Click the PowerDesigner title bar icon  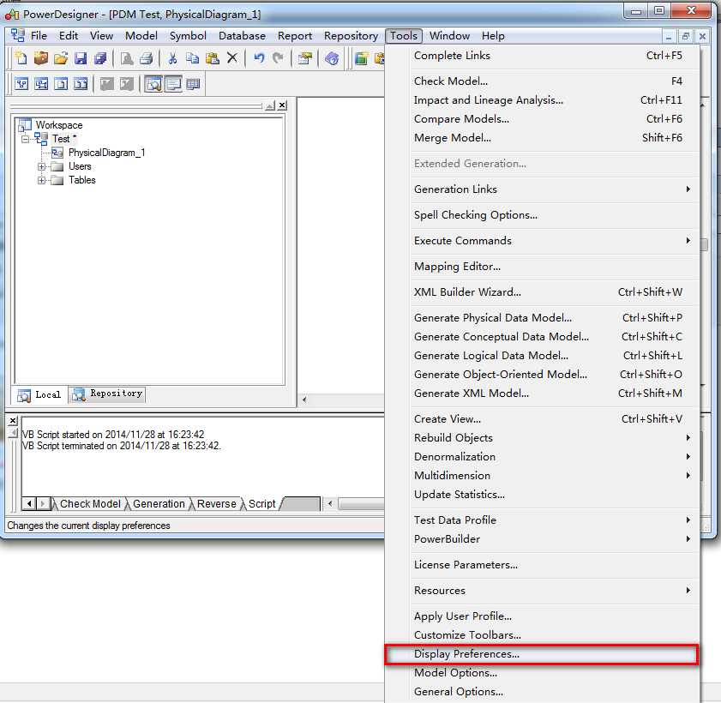tap(12, 15)
